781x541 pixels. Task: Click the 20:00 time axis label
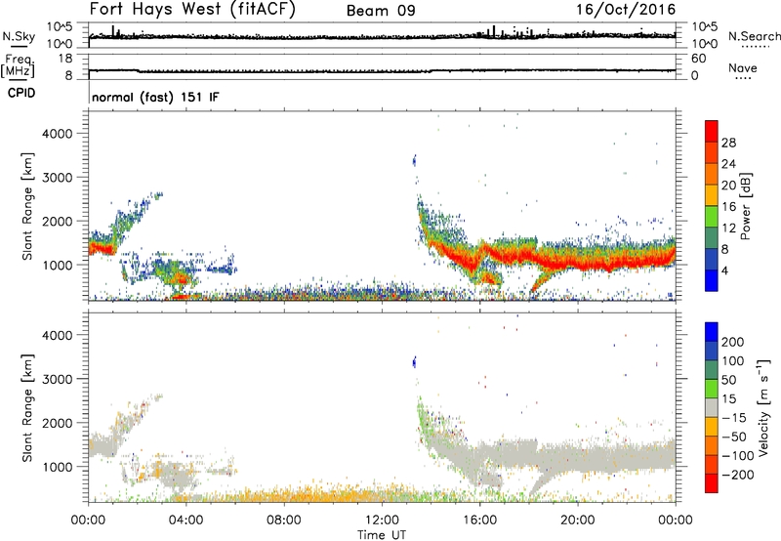[578, 520]
